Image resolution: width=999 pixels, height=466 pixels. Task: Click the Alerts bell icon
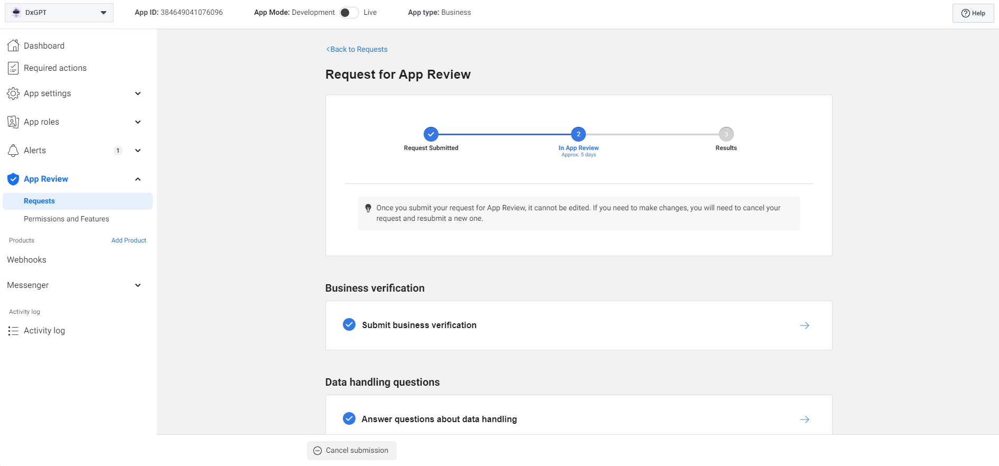pyautogui.click(x=13, y=151)
